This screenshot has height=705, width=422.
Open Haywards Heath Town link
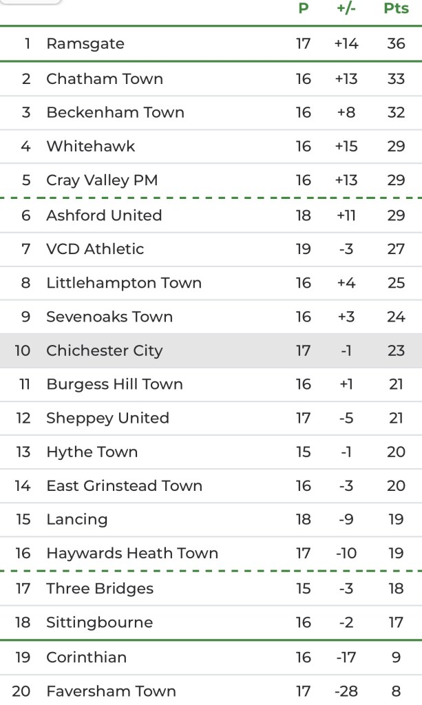132,553
